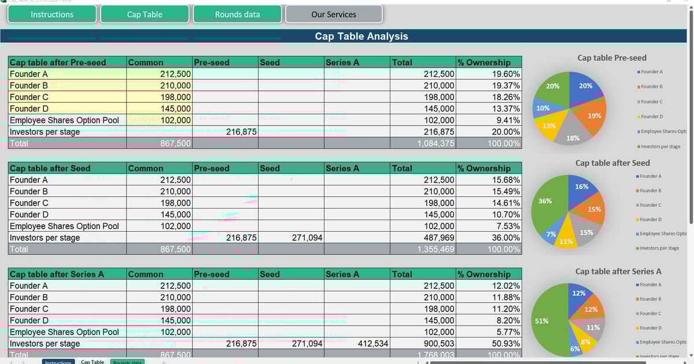694x364 pixels.
Task: Click the Cap Table navigation button at top
Action: click(x=144, y=14)
